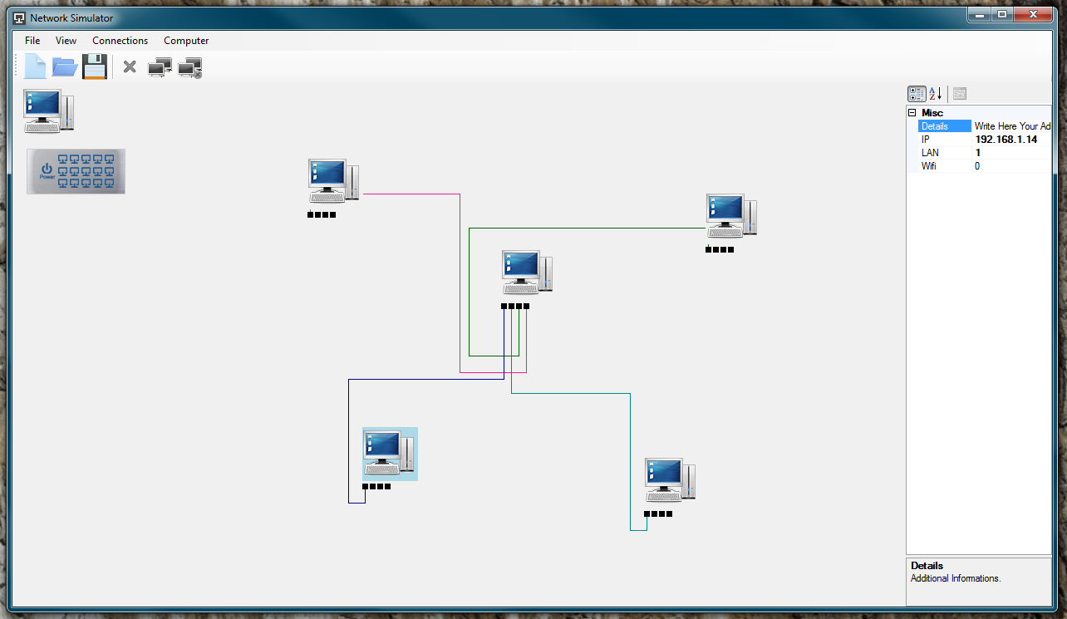Open a saved network via folder icon
Image resolution: width=1067 pixels, height=619 pixels.
tap(65, 66)
